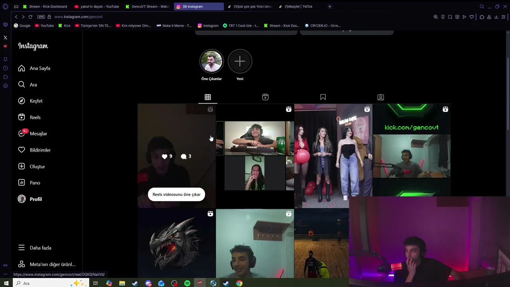Open a new browser tab
510x287 pixels.
(x=330, y=6)
